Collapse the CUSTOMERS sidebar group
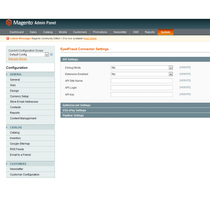210x197 pixels. point(30,164)
